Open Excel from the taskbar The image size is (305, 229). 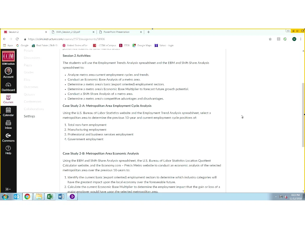point(50,197)
